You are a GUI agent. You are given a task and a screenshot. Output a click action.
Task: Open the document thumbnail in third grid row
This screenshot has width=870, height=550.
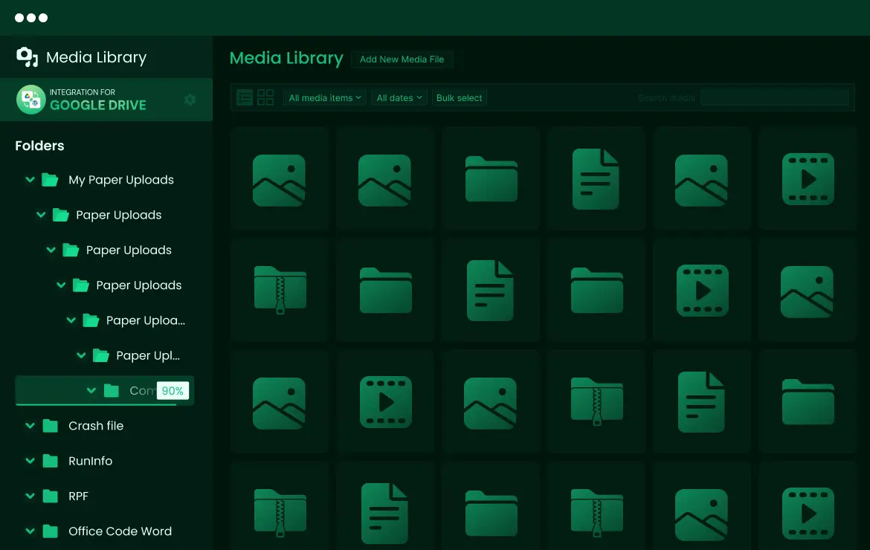[x=701, y=402]
